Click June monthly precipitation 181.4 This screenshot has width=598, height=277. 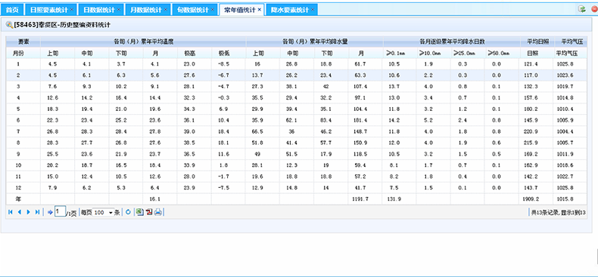click(x=361, y=120)
